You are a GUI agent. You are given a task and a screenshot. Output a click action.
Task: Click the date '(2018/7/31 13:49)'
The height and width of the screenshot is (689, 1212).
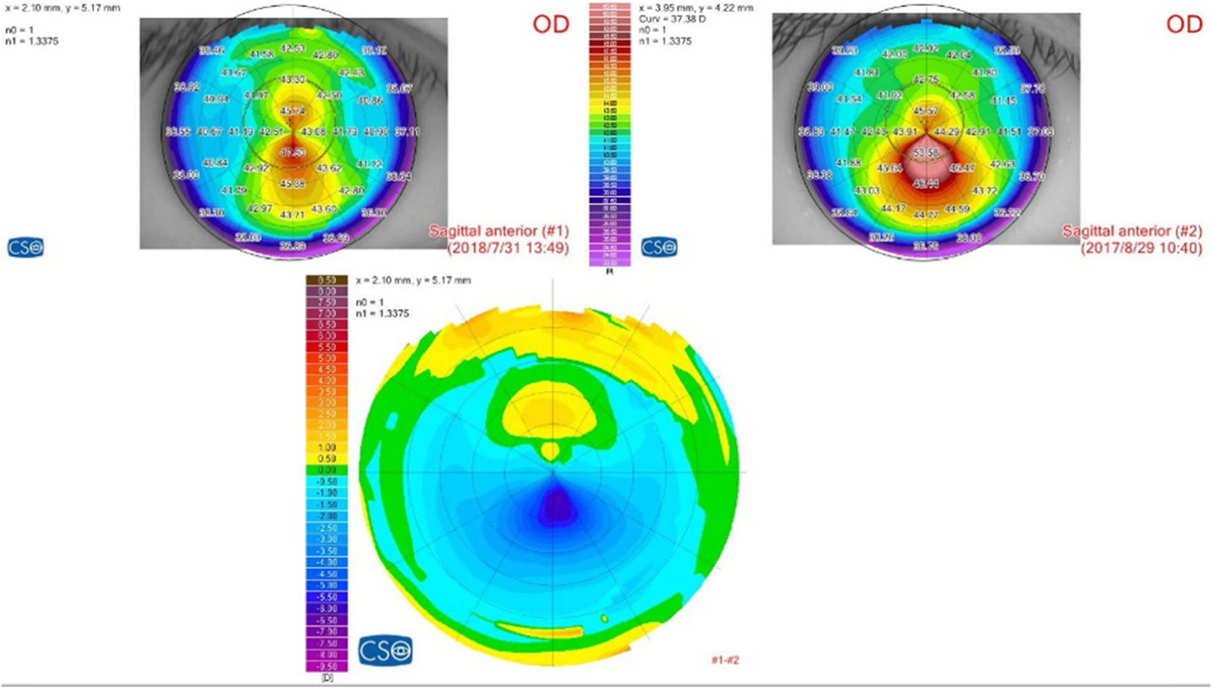click(x=508, y=248)
